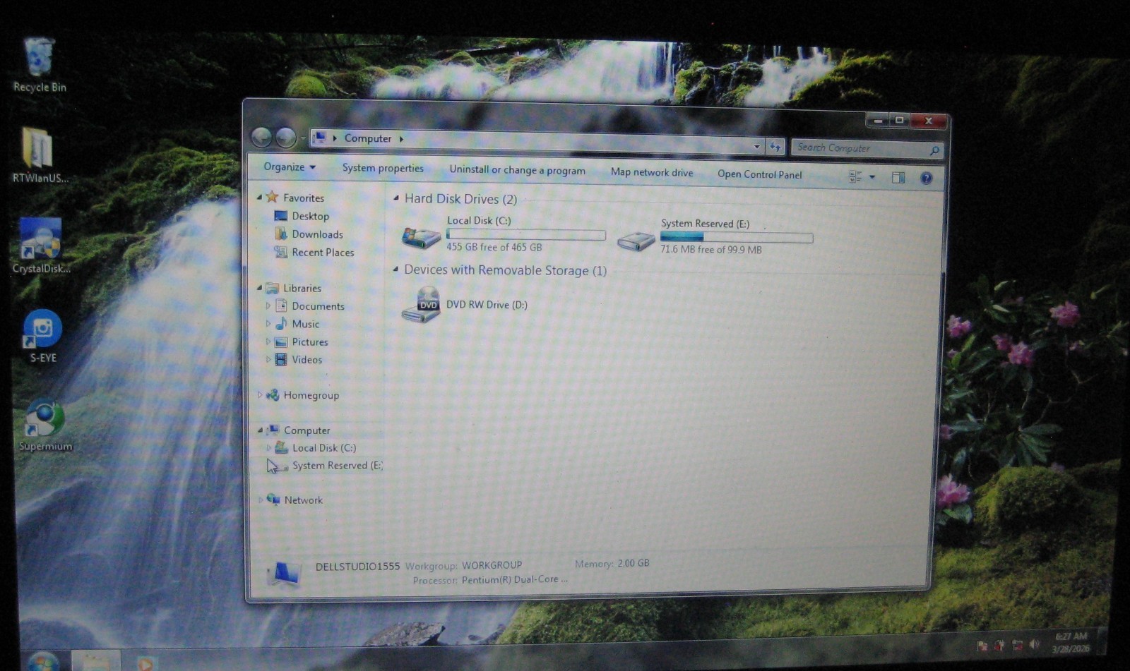The width and height of the screenshot is (1130, 671).
Task: Select Pictures in Libraries
Action: [310, 341]
